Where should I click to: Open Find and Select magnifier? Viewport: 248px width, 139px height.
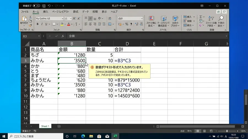(221, 21)
